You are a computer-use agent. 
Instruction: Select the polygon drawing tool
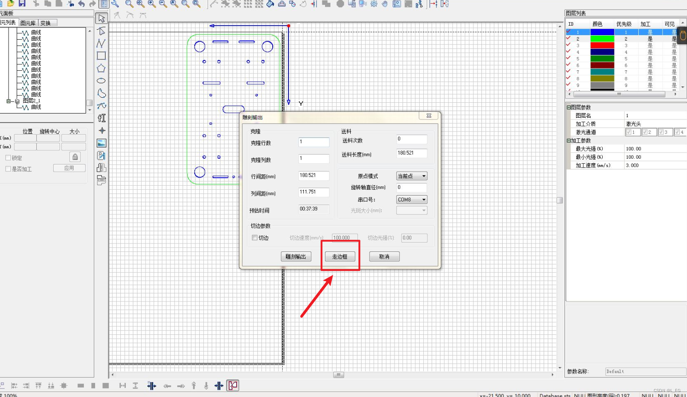[101, 68]
